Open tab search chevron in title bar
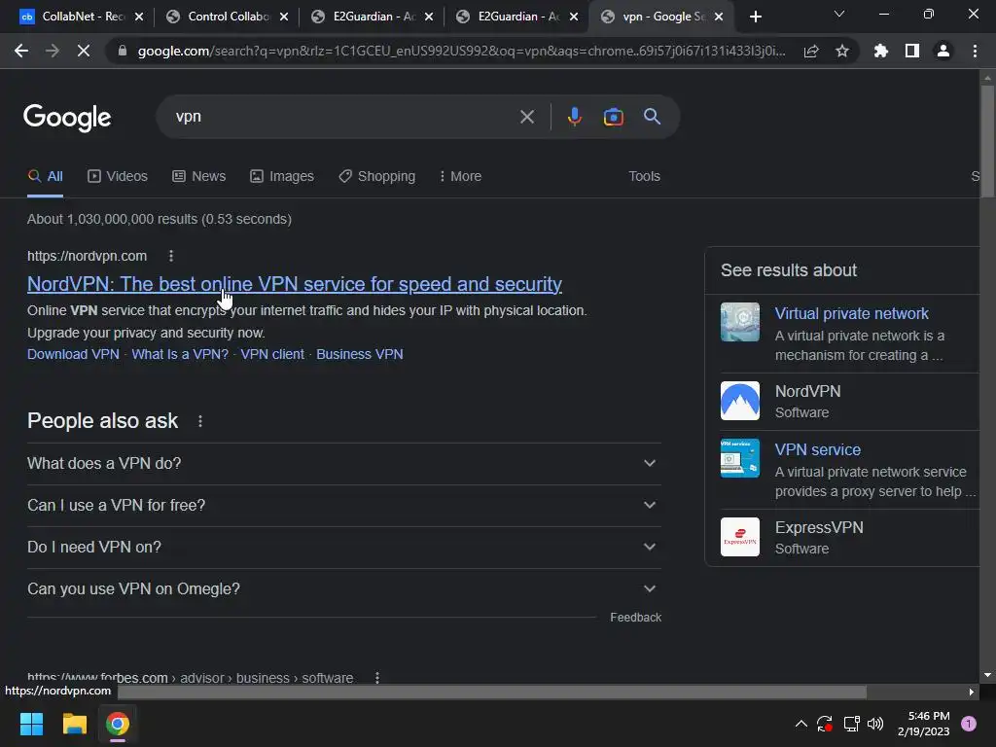 click(839, 14)
